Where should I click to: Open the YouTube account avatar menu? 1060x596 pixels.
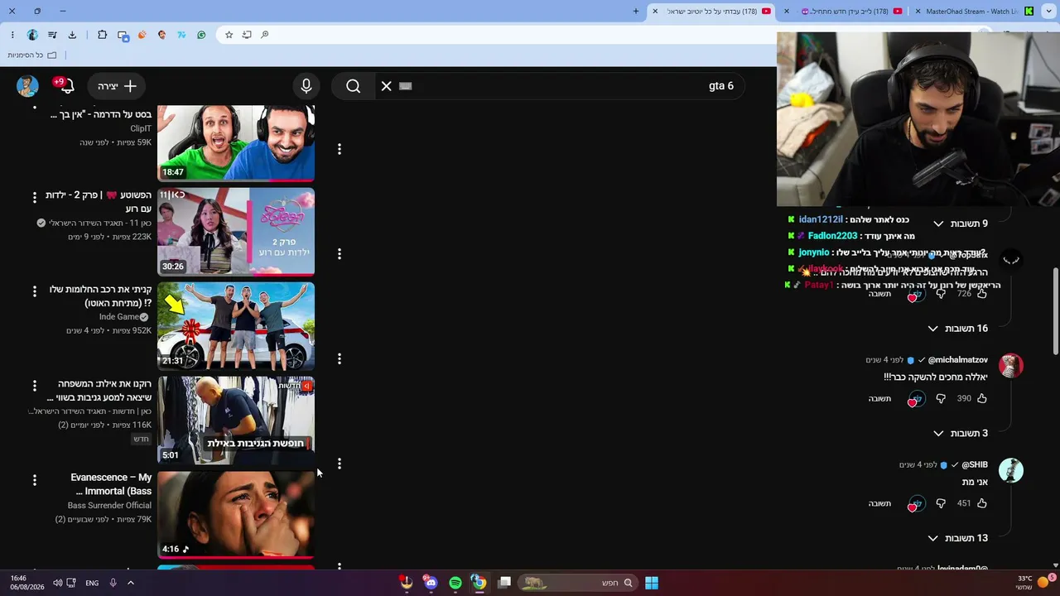point(27,86)
